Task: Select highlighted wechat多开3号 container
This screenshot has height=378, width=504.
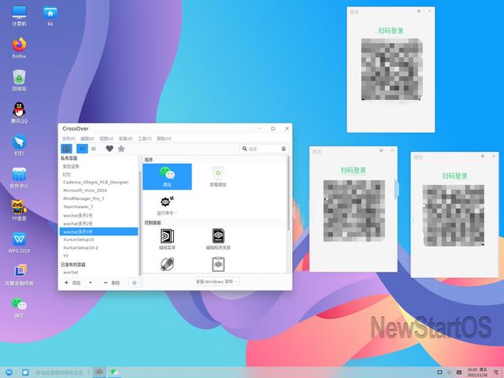Action: (98, 232)
